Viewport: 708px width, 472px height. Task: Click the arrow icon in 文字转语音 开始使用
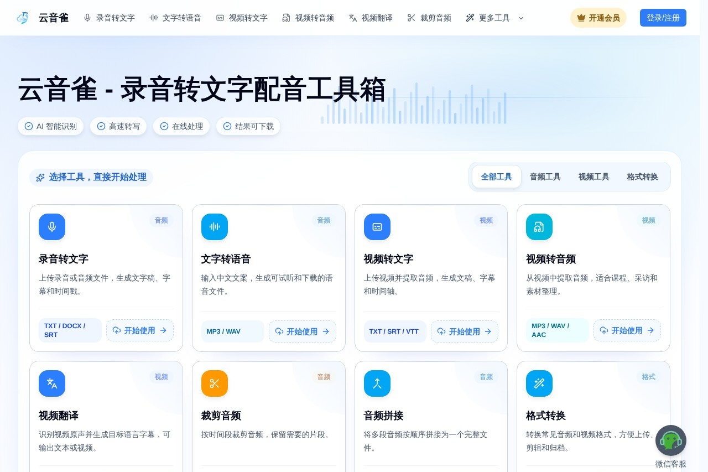(x=326, y=331)
